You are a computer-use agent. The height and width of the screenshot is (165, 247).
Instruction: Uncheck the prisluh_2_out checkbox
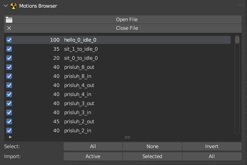(9, 121)
